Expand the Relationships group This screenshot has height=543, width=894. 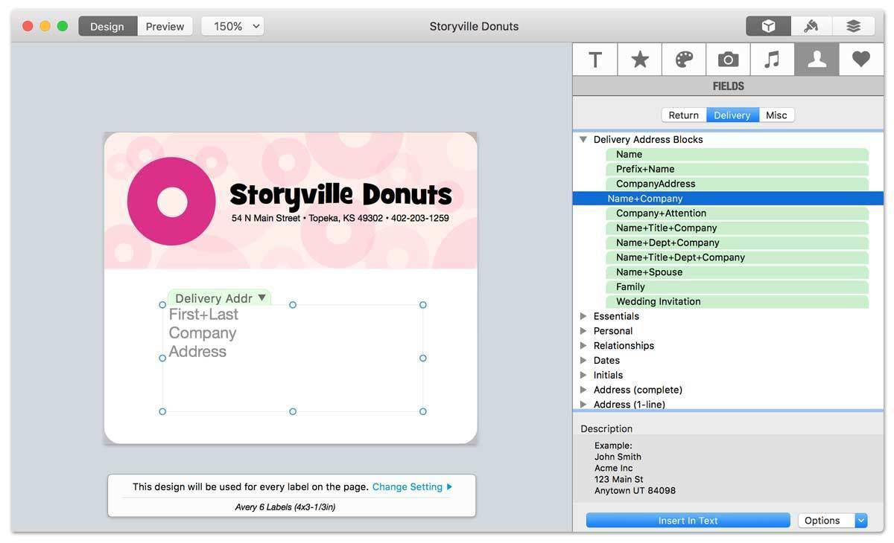click(583, 346)
